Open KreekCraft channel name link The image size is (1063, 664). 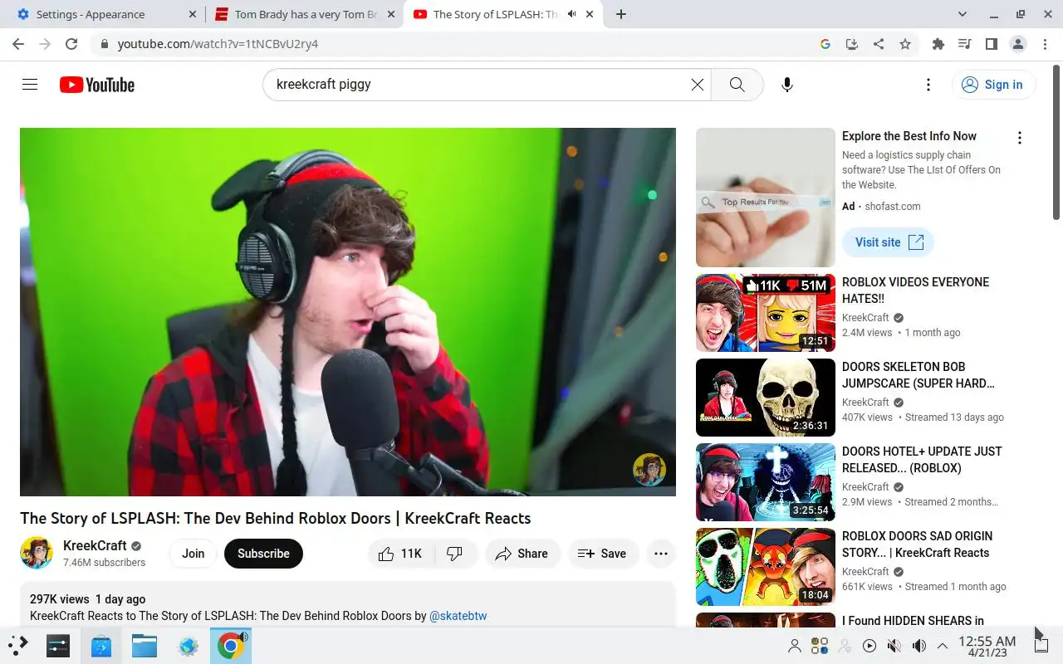[x=95, y=545]
